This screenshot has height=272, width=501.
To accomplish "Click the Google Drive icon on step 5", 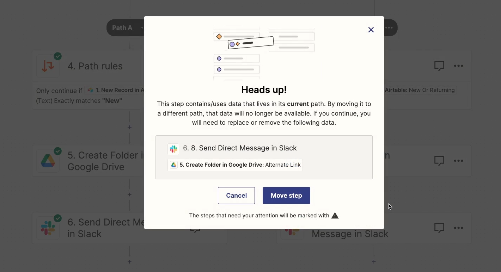I will 48,161.
